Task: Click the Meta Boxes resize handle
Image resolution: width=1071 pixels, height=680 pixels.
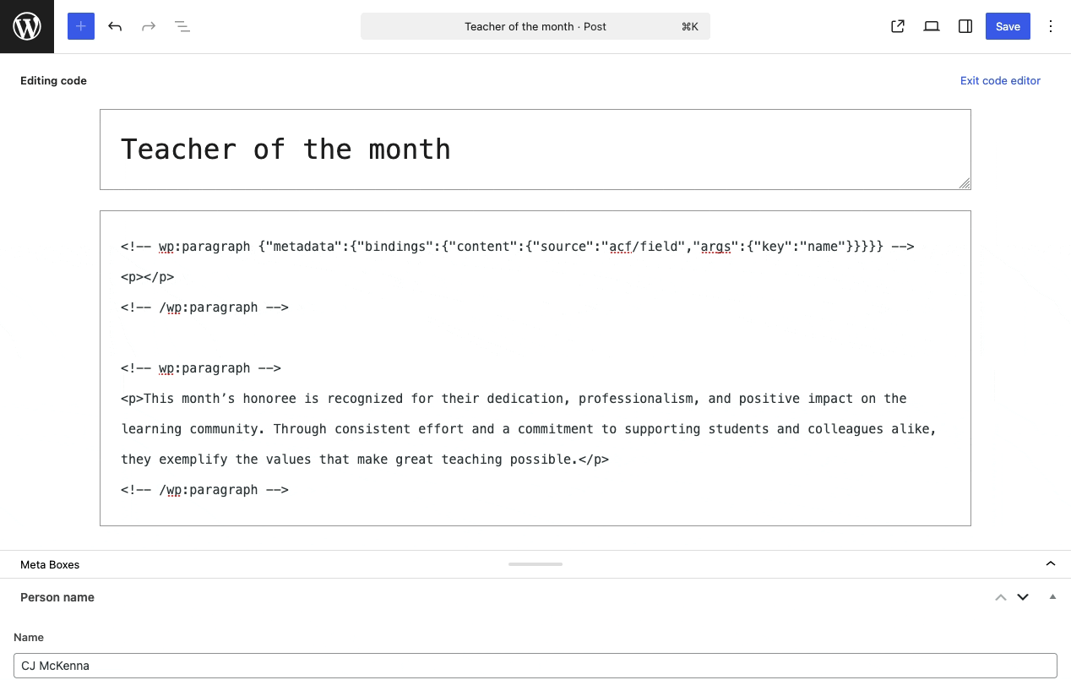Action: coord(535,563)
